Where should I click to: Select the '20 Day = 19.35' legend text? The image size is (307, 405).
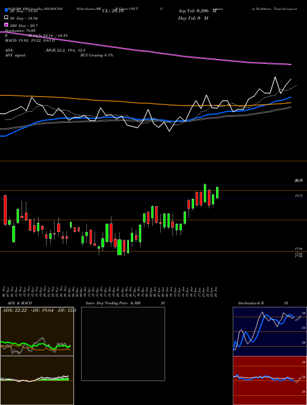point(24,11)
